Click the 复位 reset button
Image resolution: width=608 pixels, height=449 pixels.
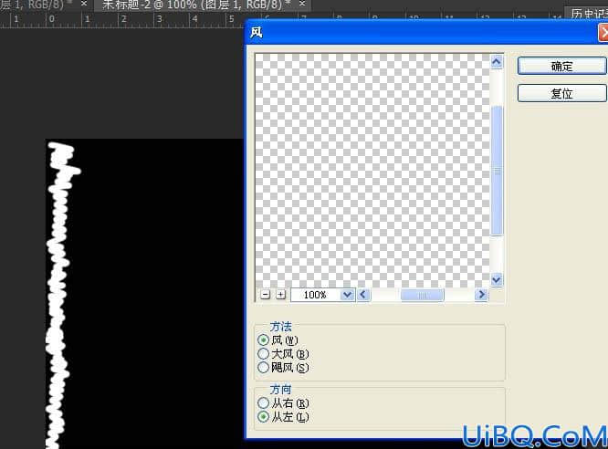point(561,93)
